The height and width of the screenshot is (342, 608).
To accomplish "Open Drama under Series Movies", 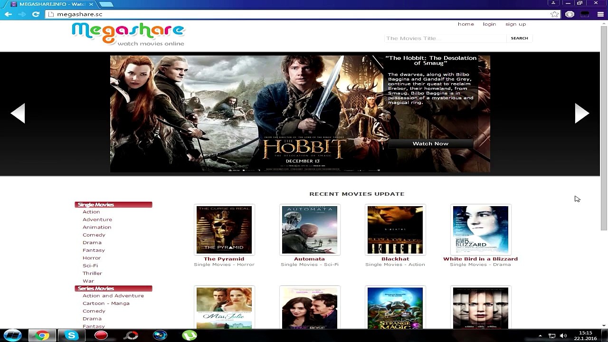I will (x=92, y=319).
